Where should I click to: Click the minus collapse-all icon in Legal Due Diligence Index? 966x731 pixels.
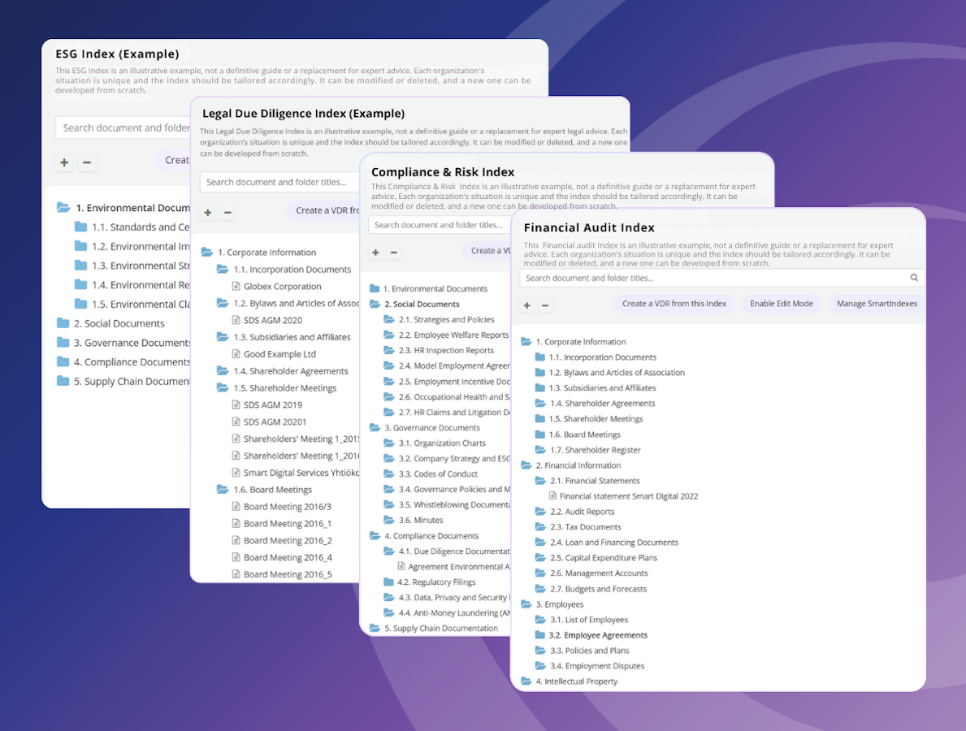pos(227,213)
